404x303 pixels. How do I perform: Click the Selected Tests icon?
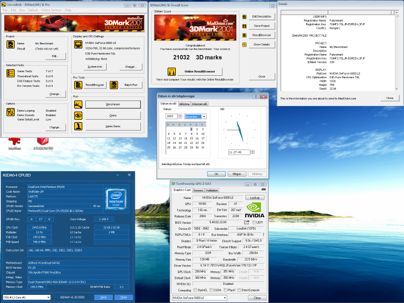click(x=11, y=73)
